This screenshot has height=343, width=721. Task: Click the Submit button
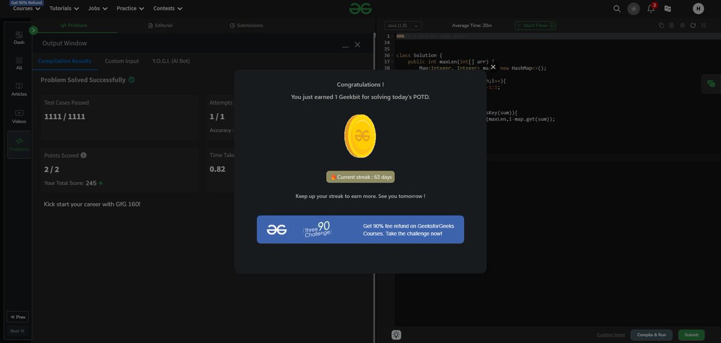[692, 335]
